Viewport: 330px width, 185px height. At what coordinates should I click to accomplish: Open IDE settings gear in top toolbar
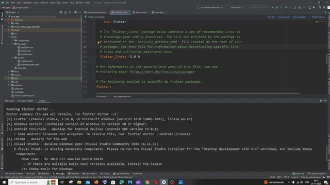click(324, 7)
